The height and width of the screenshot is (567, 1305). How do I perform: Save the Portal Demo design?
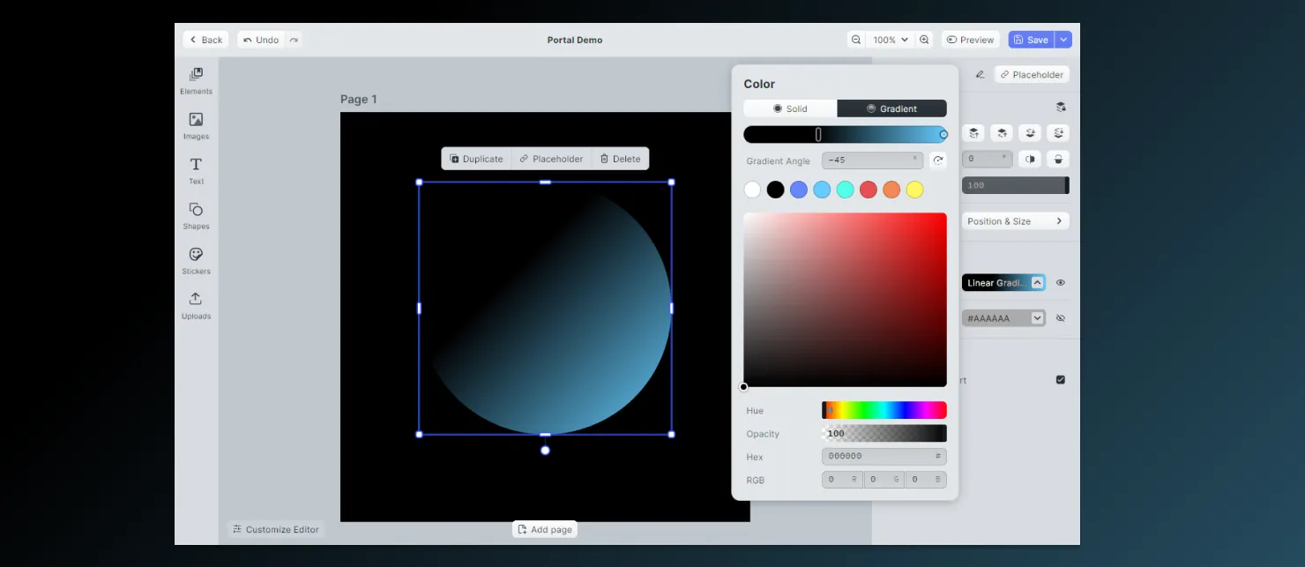(1032, 40)
